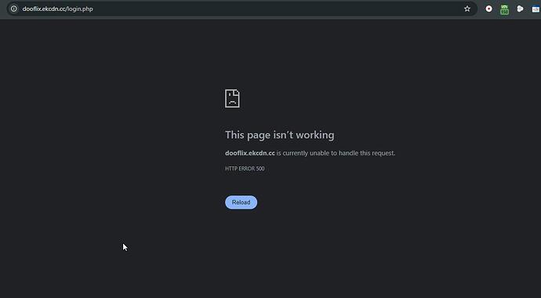The image size is (541, 298).
Task: Click the blue pill-shaped Reload button
Action: coord(241,202)
